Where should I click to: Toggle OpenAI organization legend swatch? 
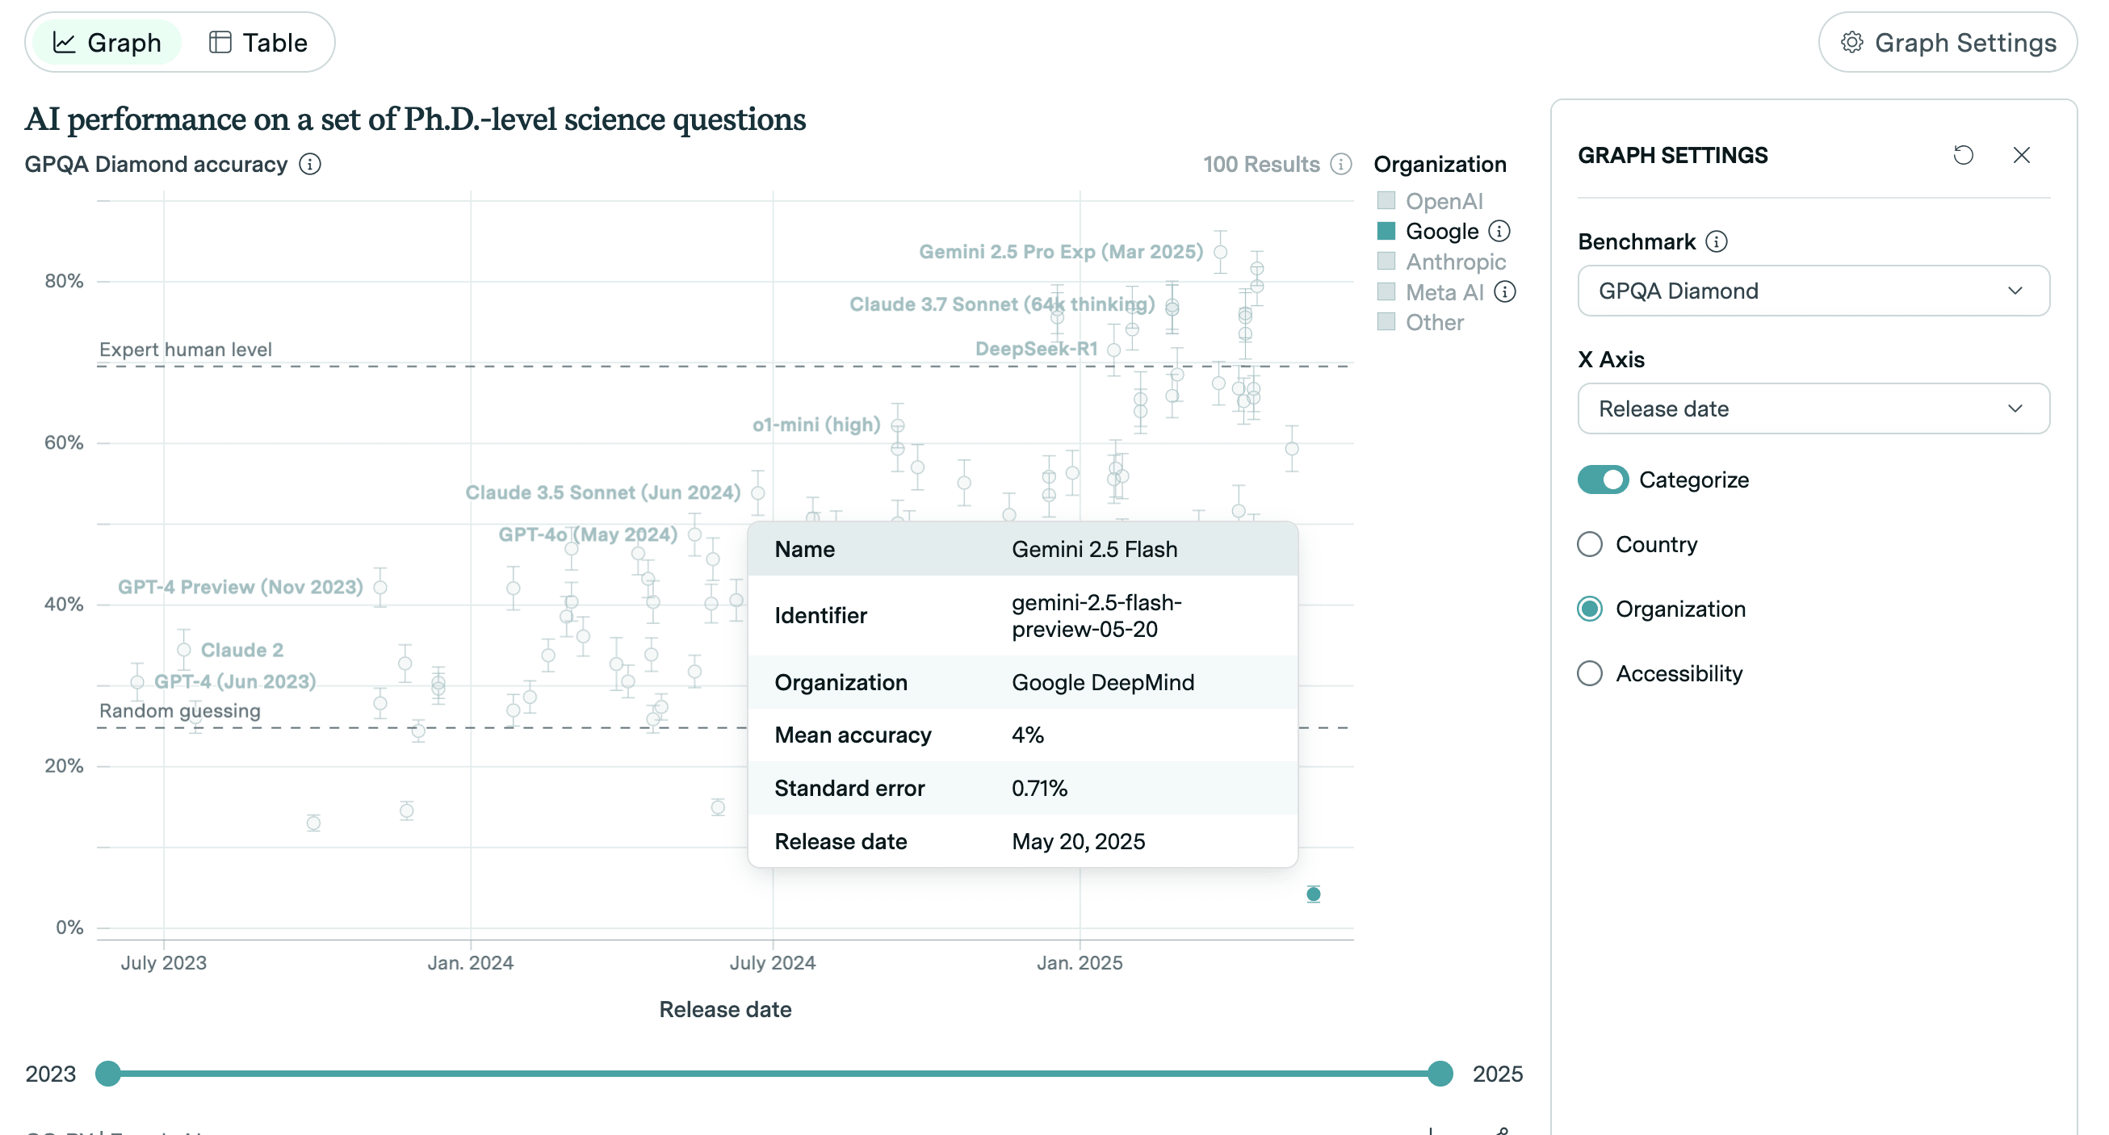1386,201
